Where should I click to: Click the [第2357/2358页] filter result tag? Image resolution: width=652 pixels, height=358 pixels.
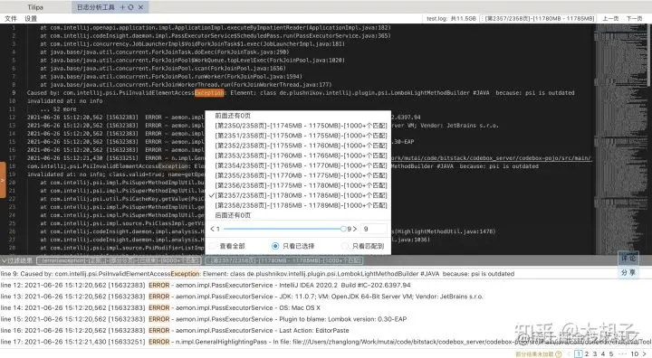pyautogui.click(x=284, y=260)
